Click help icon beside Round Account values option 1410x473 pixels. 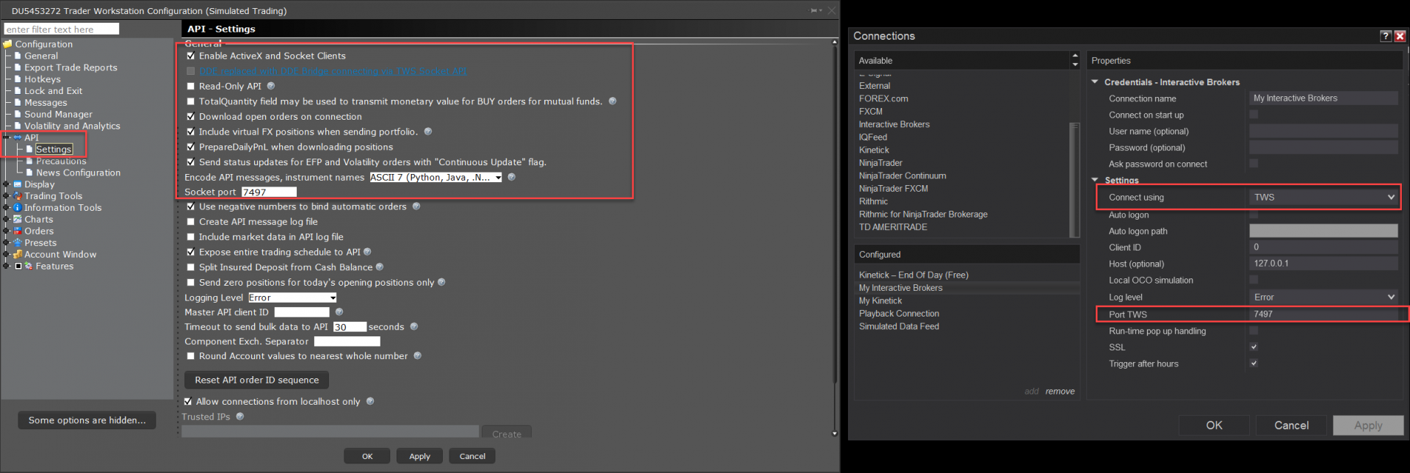click(x=418, y=356)
